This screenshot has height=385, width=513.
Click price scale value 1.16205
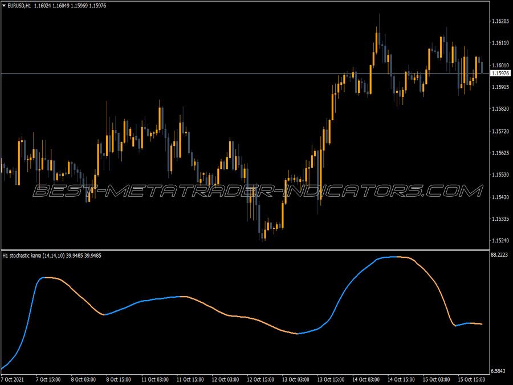point(500,21)
